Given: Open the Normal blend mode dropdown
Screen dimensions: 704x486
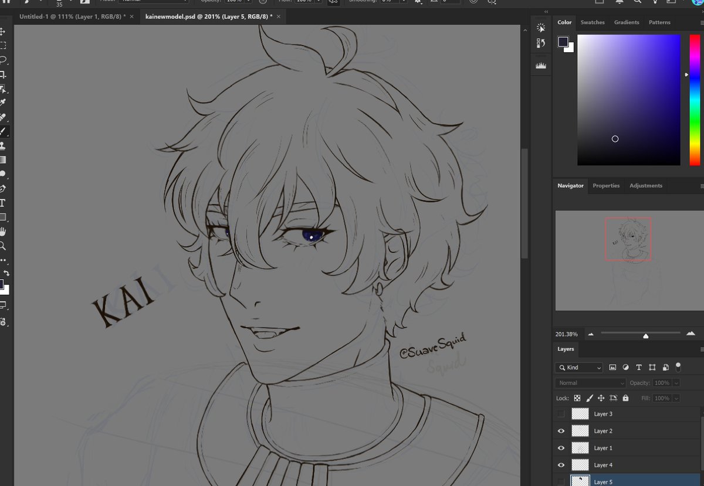Looking at the screenshot, I should pyautogui.click(x=590, y=383).
